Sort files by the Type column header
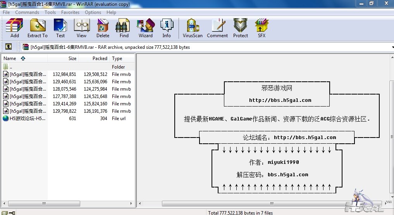This screenshot has width=394, height=215. click(122, 58)
